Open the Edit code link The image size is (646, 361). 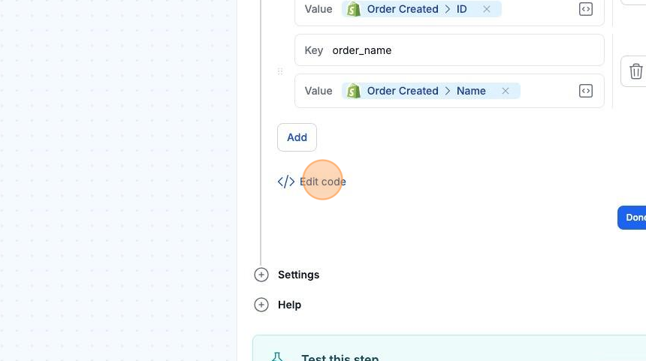pyautogui.click(x=322, y=182)
